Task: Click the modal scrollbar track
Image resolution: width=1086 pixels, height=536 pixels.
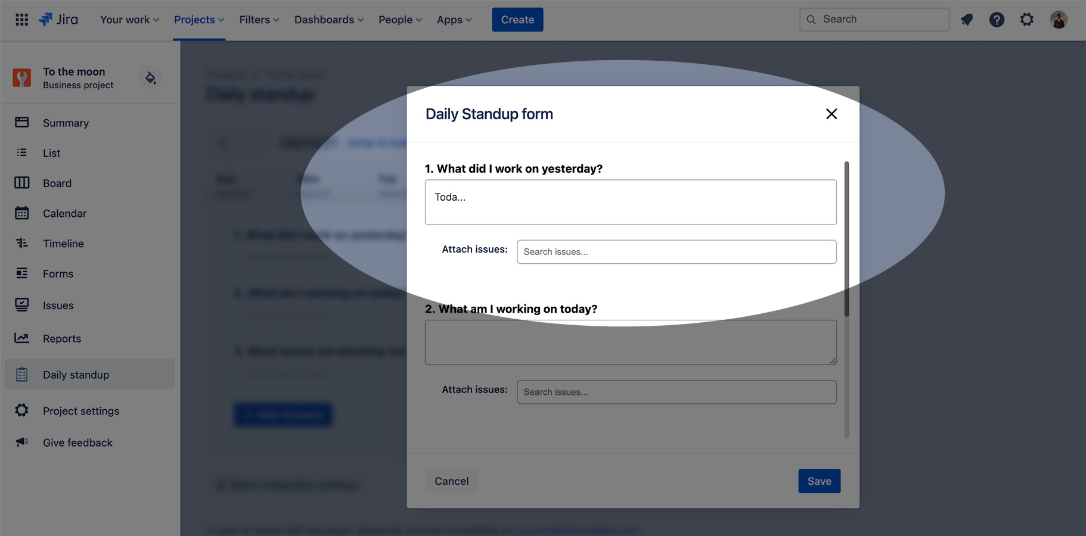Action: point(846,381)
